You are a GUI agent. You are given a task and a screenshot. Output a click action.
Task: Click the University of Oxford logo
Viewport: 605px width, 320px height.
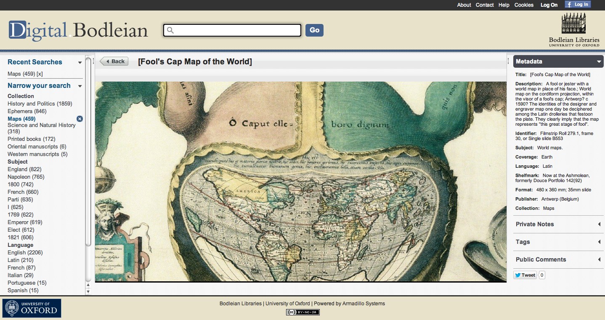[x=32, y=308]
